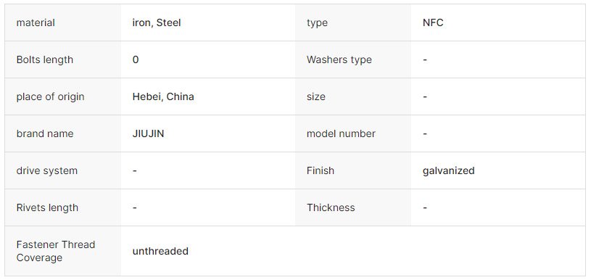Select the 'iron, Steel' value
Image resolution: width=591 pixels, height=280 pixels.
tap(157, 22)
